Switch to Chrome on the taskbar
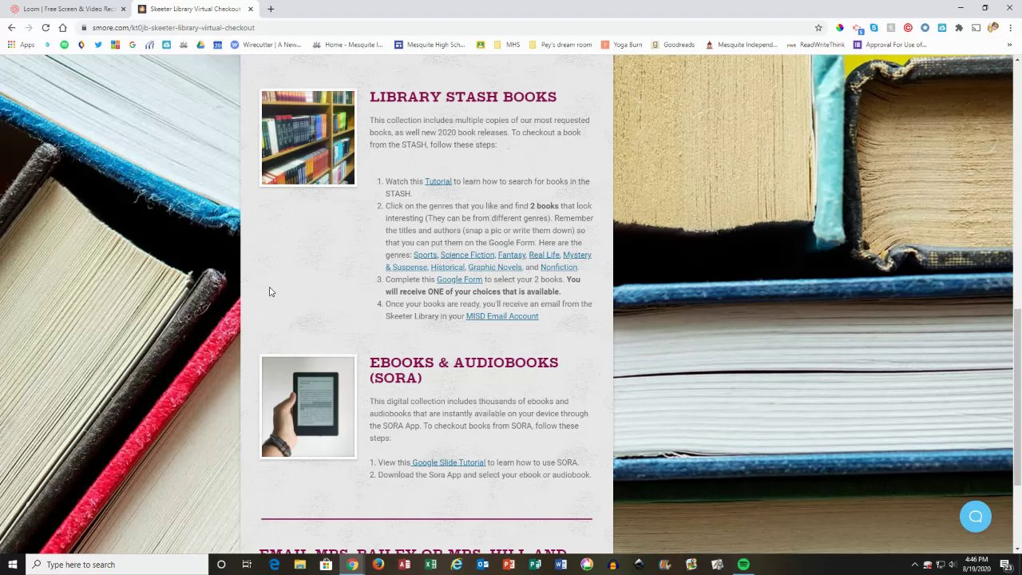The height and width of the screenshot is (575, 1022). (x=352, y=565)
